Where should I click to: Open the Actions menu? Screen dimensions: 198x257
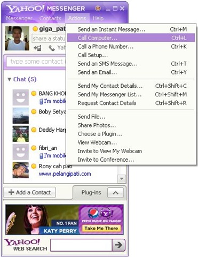tap(77, 18)
